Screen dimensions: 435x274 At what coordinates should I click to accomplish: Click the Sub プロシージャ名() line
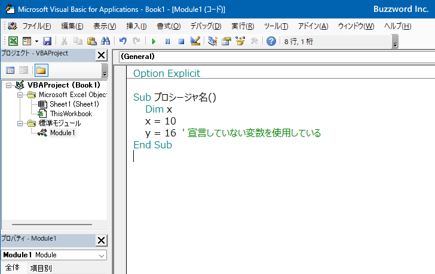[174, 97]
